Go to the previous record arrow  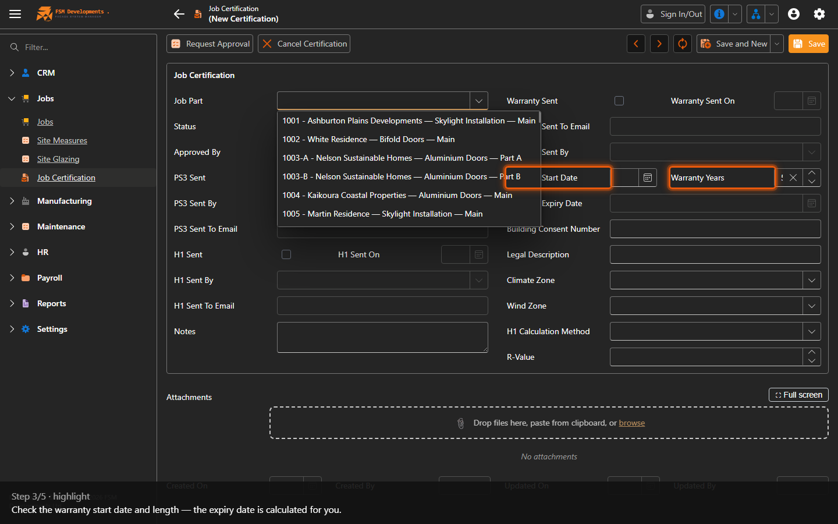click(x=636, y=44)
